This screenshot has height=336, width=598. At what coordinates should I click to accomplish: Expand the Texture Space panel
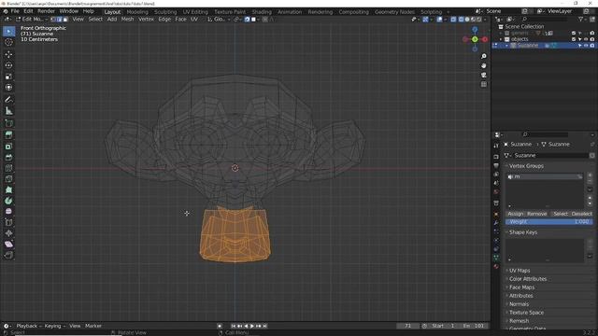coord(526,313)
